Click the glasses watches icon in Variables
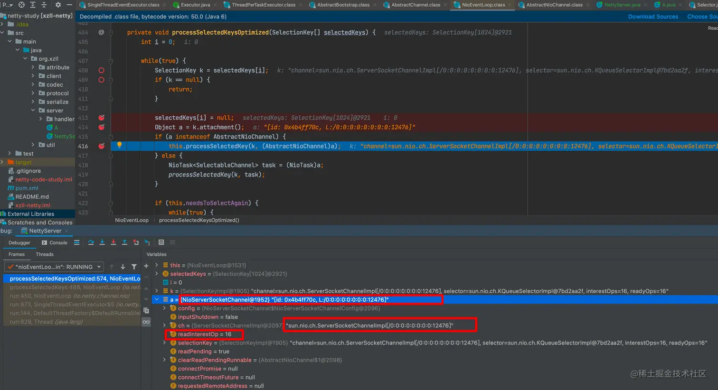 tap(146, 322)
